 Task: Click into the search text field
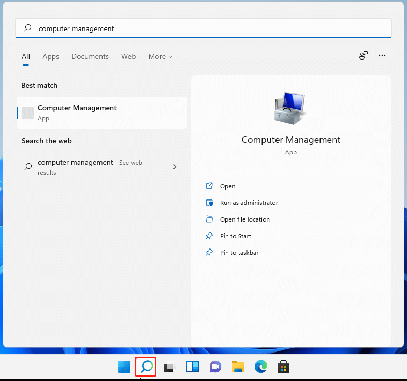pyautogui.click(x=203, y=28)
